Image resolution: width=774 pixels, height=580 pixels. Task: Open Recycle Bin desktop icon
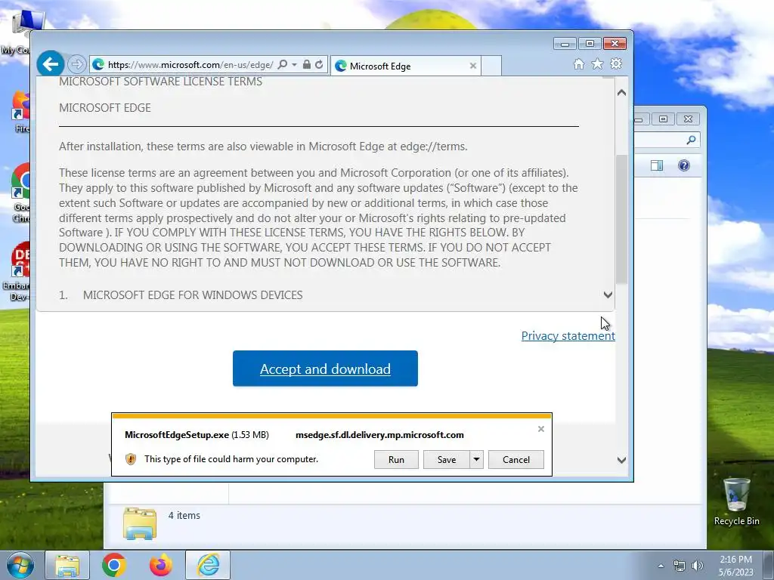pyautogui.click(x=736, y=501)
